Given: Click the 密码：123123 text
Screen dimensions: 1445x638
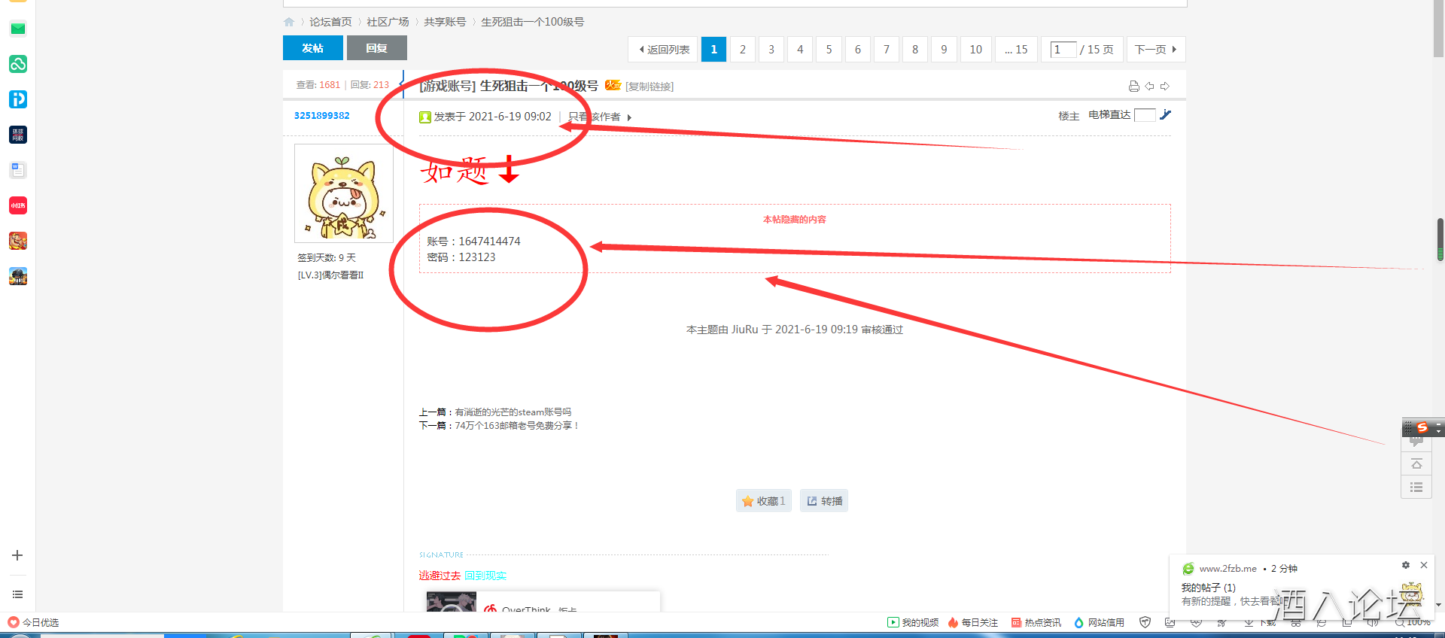Looking at the screenshot, I should point(461,257).
